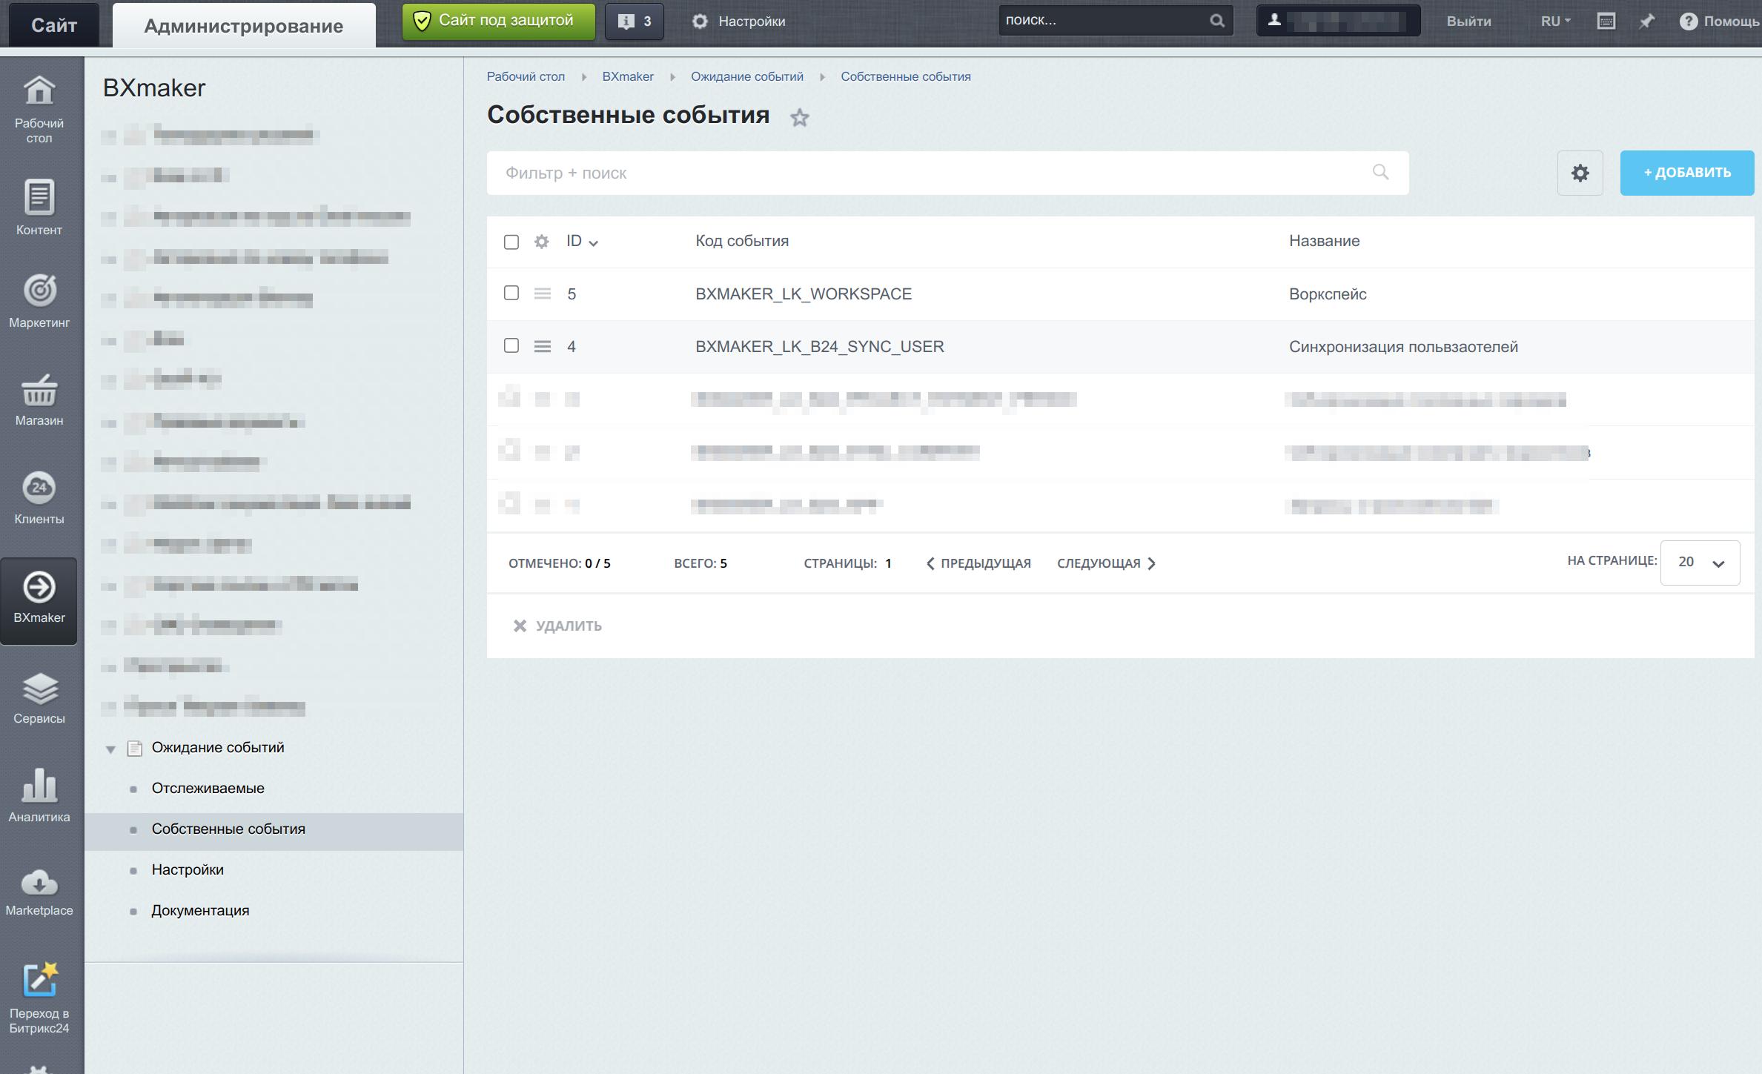Open Настройки in the top bar
1762x1074 pixels.
point(738,21)
